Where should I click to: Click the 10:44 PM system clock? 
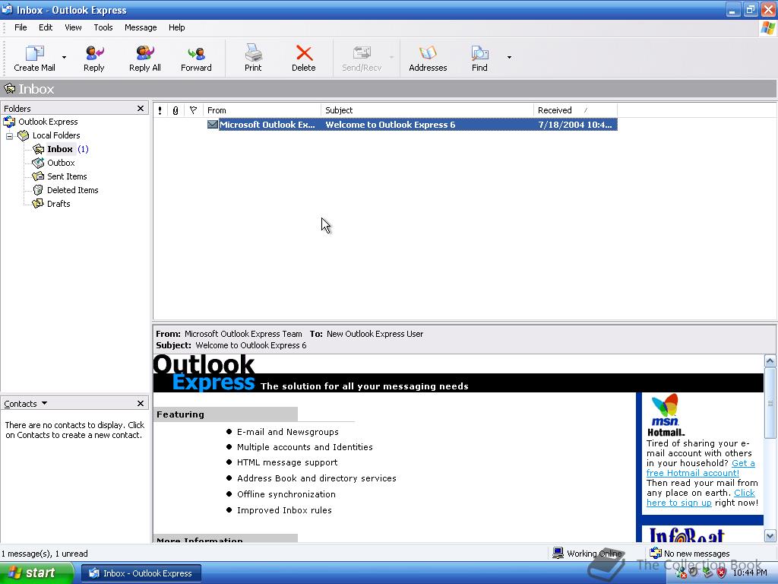click(x=750, y=573)
